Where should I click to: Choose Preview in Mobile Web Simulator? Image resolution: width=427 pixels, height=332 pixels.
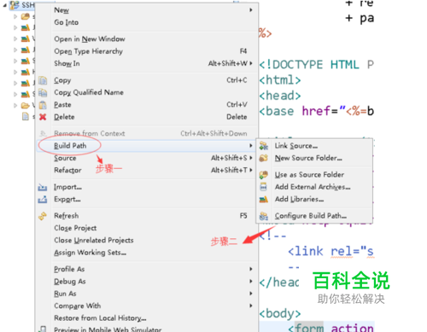pos(108,329)
